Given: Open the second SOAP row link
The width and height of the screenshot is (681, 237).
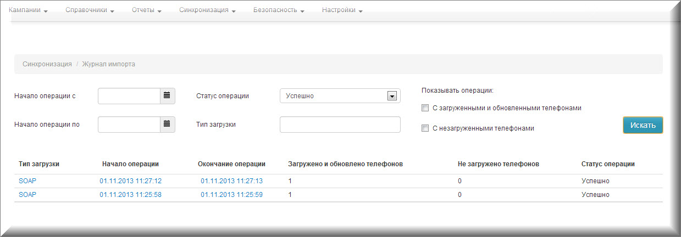Looking at the screenshot, I should tap(27, 195).
